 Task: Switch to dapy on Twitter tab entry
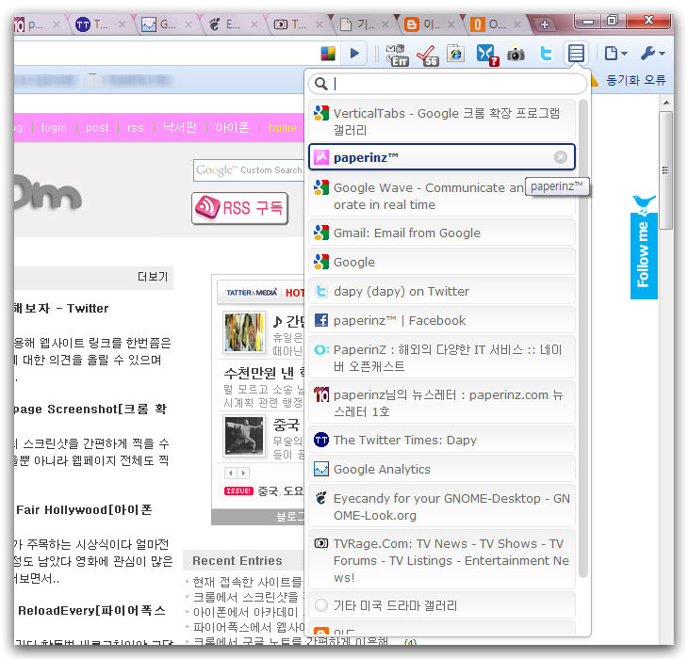pos(442,291)
